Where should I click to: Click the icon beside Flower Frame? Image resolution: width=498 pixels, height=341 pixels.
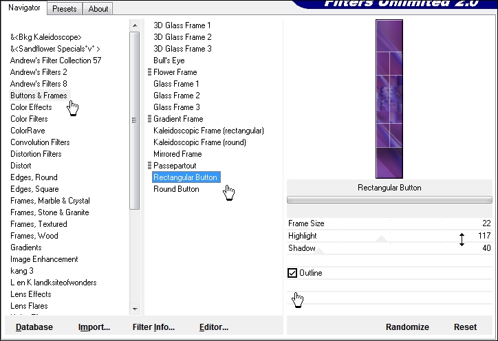[149, 72]
